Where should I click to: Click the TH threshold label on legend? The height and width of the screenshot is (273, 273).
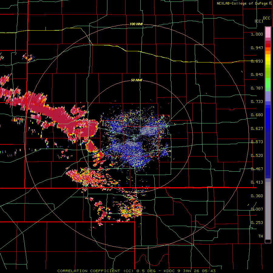click(261, 236)
